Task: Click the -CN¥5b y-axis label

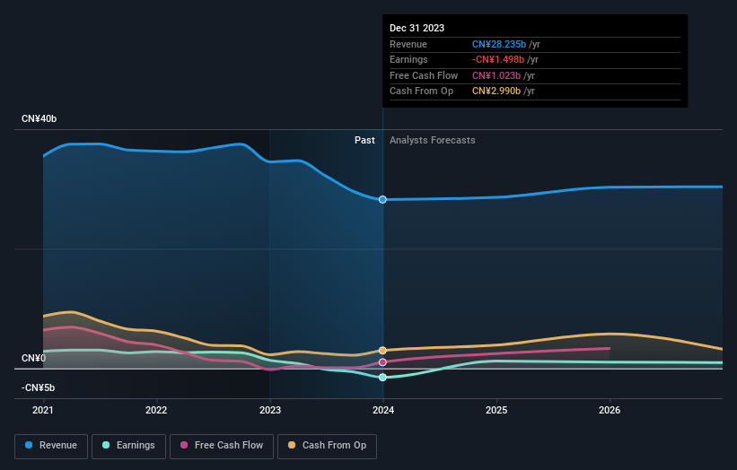Action: click(38, 387)
